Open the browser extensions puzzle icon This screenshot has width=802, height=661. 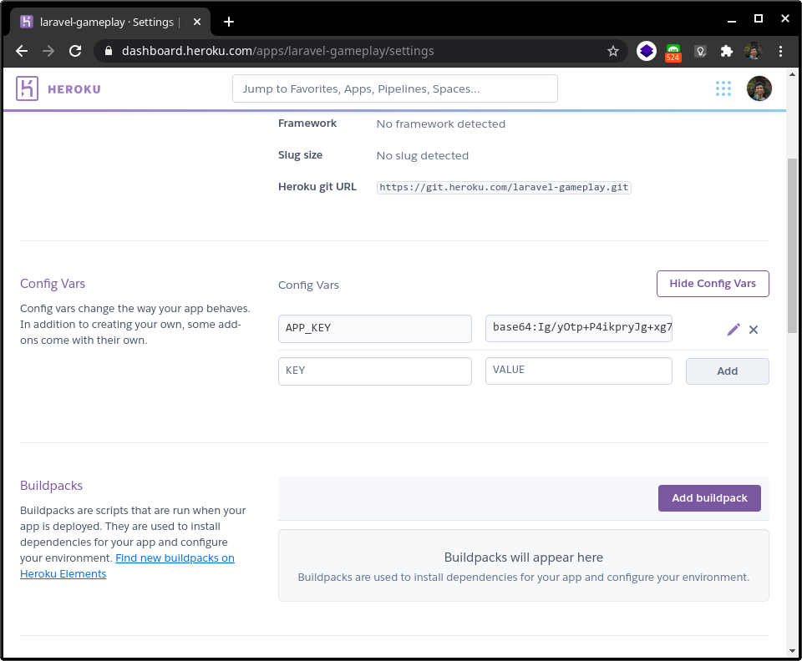point(726,51)
